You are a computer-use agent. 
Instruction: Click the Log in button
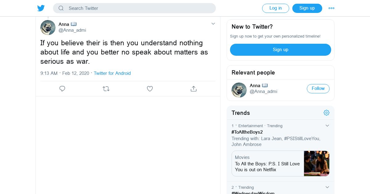tap(276, 8)
